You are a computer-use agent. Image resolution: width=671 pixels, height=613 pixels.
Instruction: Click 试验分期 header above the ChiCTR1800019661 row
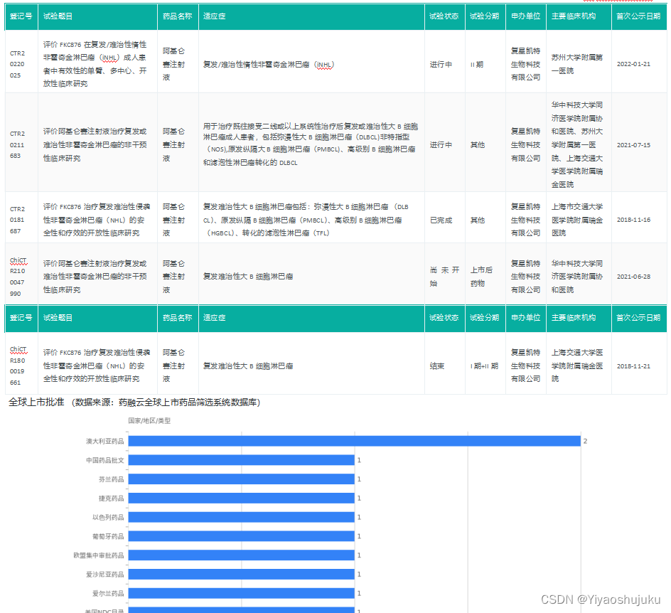485,318
